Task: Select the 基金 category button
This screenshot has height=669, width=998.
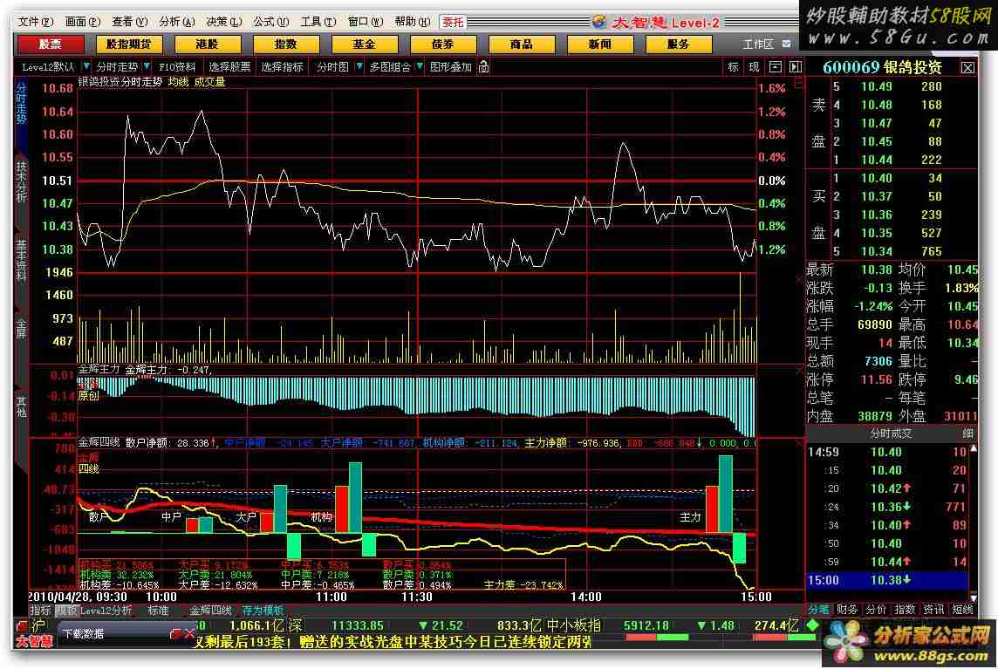Action: [x=364, y=44]
